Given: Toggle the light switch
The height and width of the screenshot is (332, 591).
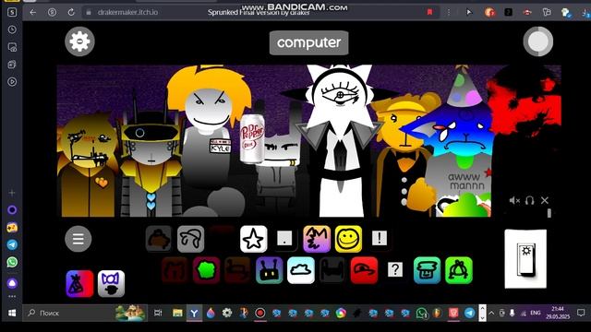Looking at the screenshot, I should click(525, 259).
